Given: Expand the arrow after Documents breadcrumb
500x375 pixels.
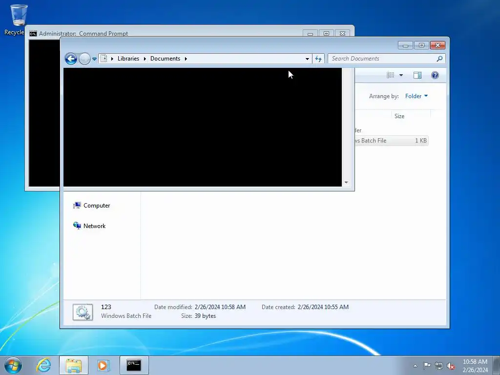Looking at the screenshot, I should click(x=186, y=59).
